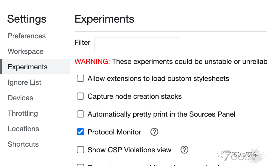
Task: Open the Shortcuts settings tab
Action: [23, 144]
